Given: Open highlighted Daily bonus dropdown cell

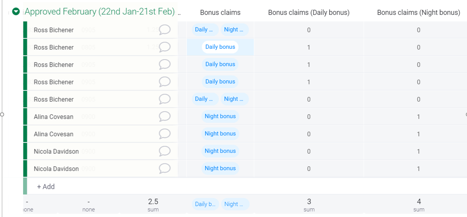Looking at the screenshot, I should [x=220, y=47].
